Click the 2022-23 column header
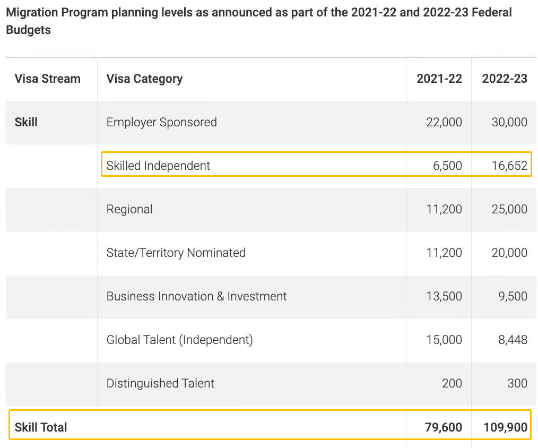 click(504, 79)
